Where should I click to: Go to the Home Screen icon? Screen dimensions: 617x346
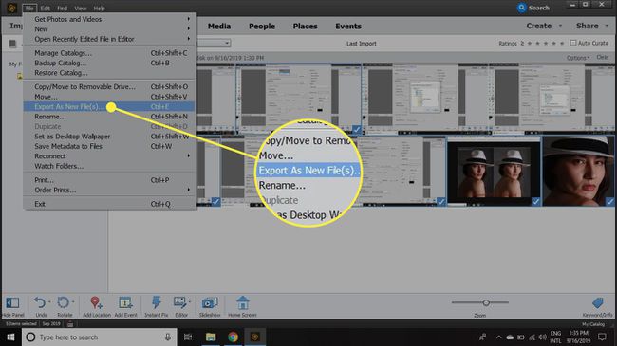click(x=242, y=302)
